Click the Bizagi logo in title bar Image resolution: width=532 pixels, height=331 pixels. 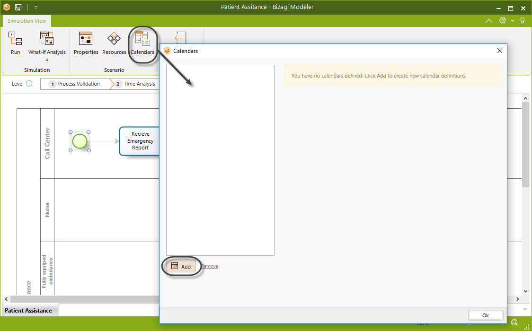pyautogui.click(x=7, y=7)
